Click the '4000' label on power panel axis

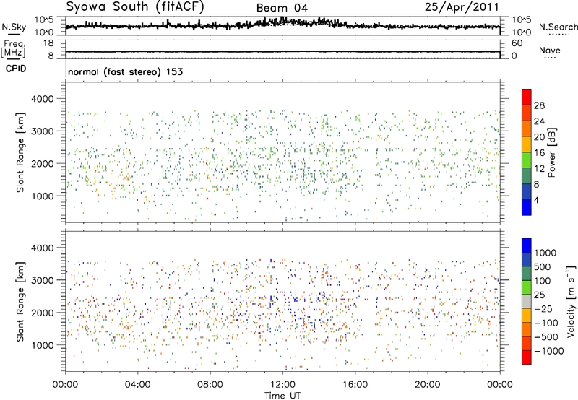tap(43, 99)
